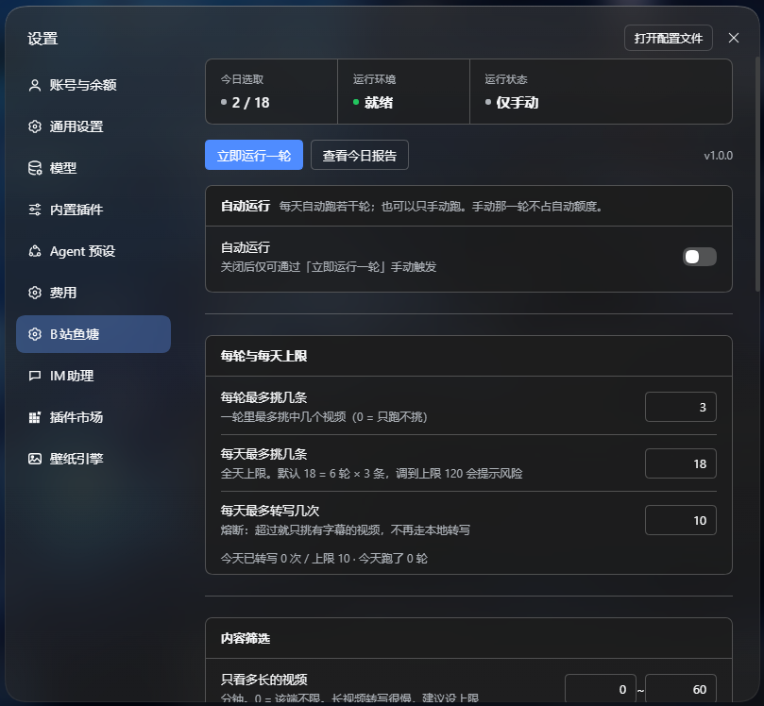Click the 每轮与每天上限 section heading
764x706 pixels.
263,356
